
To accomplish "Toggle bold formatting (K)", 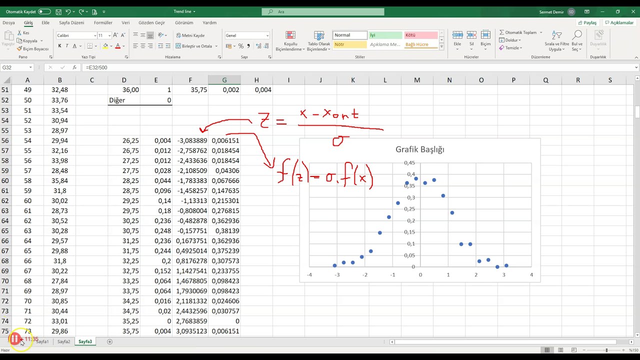I will click(x=59, y=46).
